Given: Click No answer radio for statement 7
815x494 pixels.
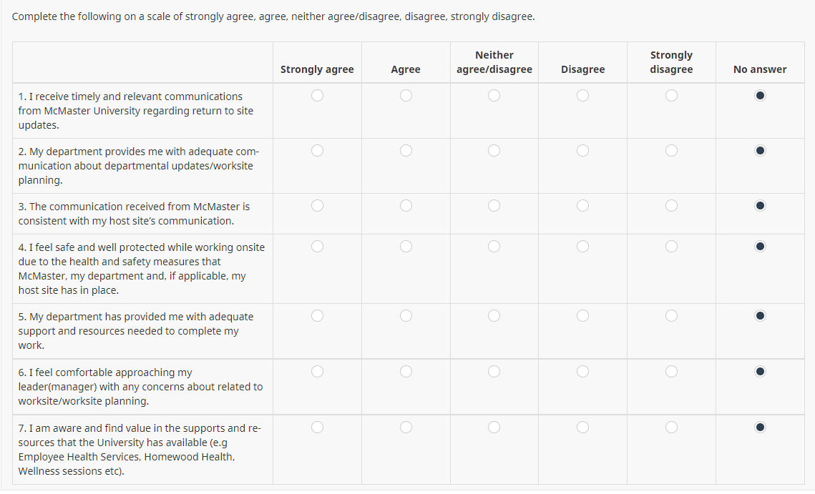Looking at the screenshot, I should click(x=760, y=428).
